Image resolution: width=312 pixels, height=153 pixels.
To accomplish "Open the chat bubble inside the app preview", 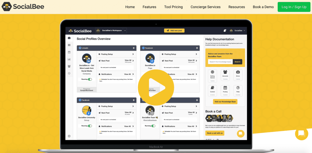I will coord(240,134).
